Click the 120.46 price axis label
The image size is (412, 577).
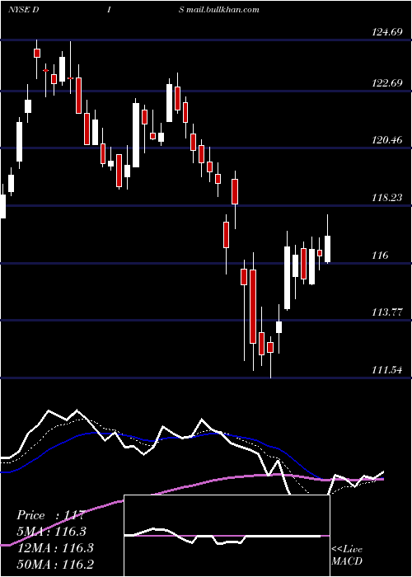(x=387, y=140)
